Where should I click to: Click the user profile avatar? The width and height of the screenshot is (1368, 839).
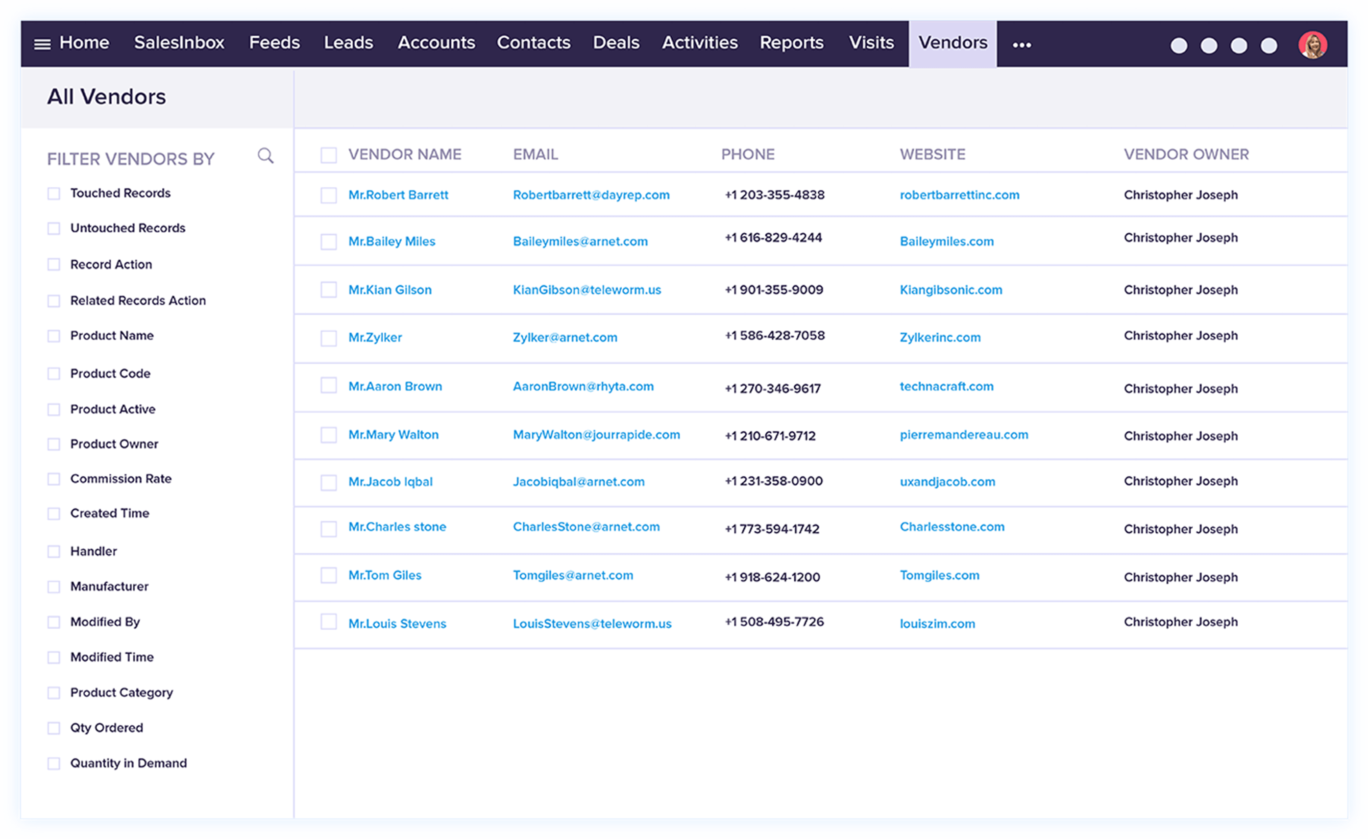[1313, 45]
